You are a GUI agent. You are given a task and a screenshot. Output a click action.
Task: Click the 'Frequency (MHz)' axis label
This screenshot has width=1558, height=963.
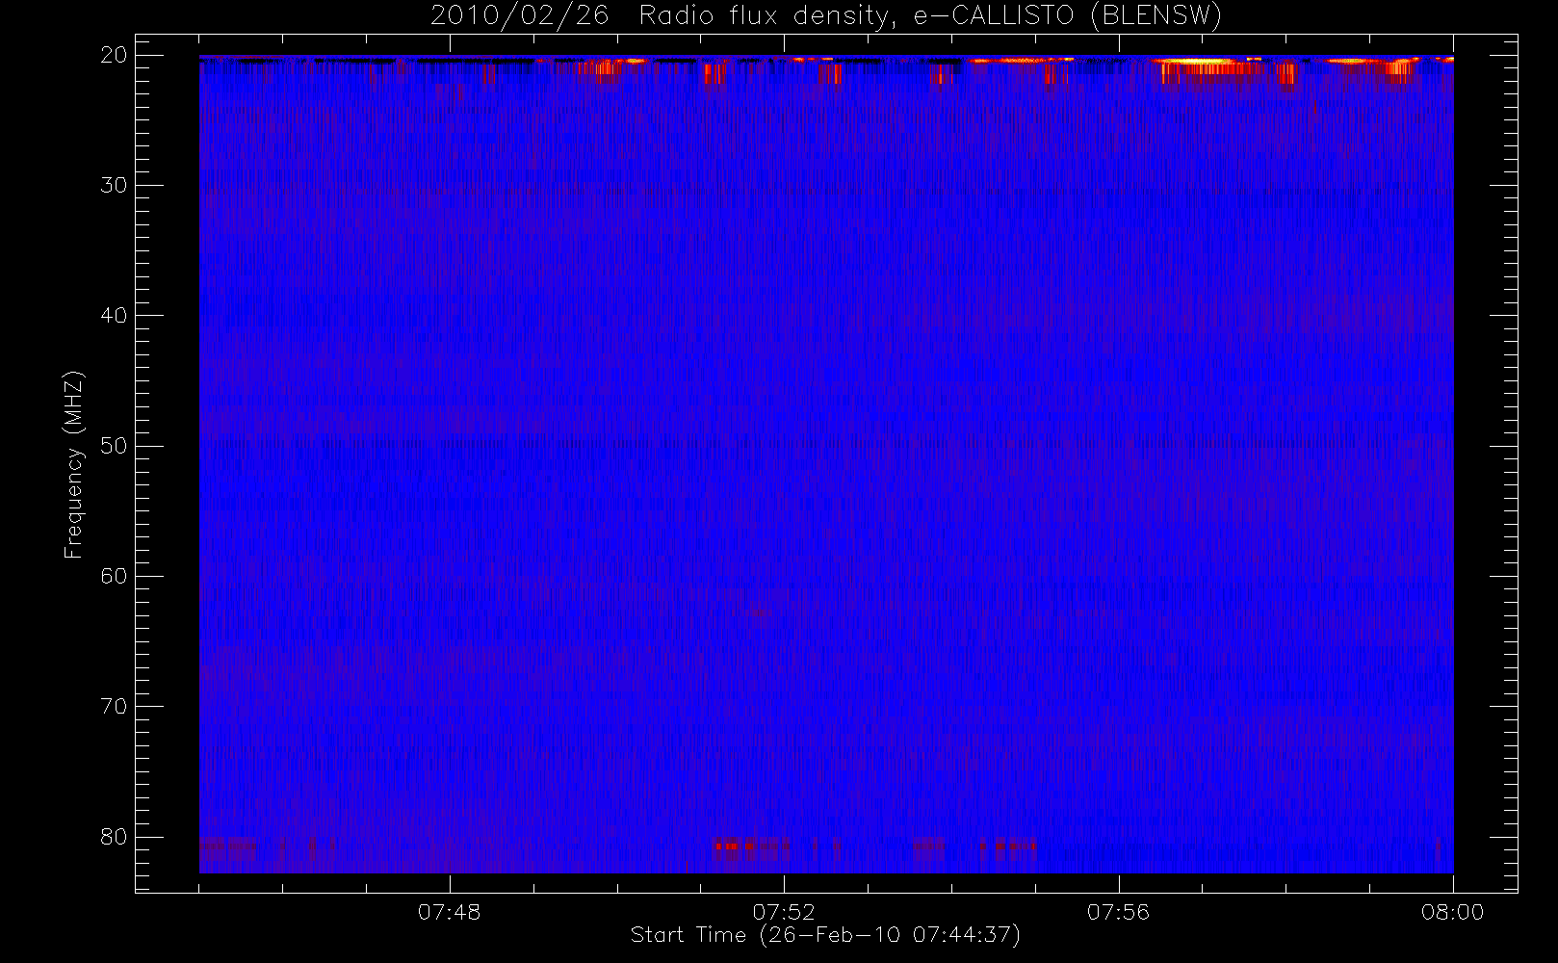[73, 464]
